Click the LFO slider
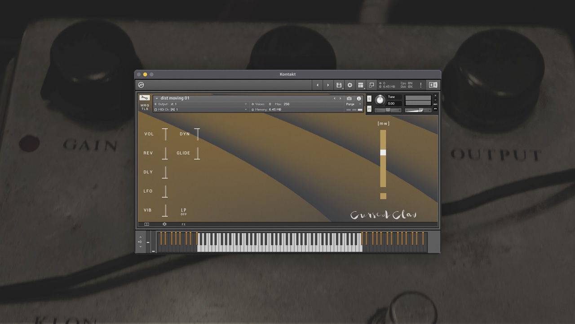Image resolution: width=575 pixels, height=324 pixels. (x=165, y=191)
